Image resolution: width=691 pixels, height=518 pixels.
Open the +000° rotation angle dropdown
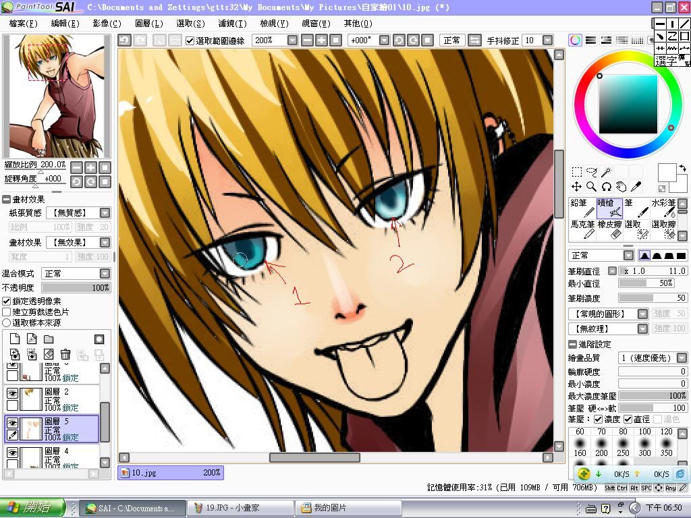coord(384,40)
